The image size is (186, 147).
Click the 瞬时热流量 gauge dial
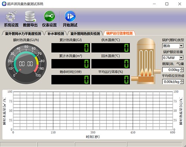(26, 64)
